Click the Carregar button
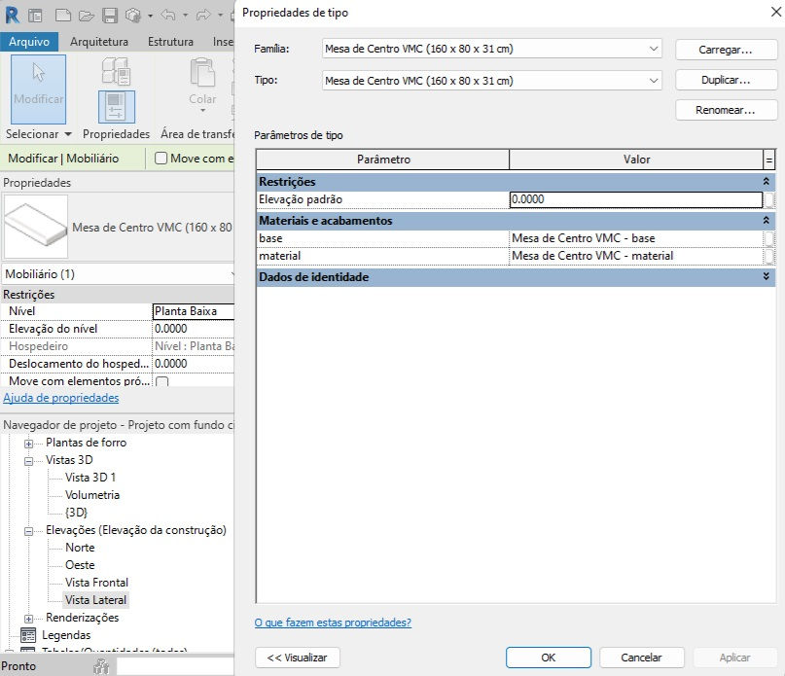This screenshot has height=676, width=785. (x=726, y=50)
